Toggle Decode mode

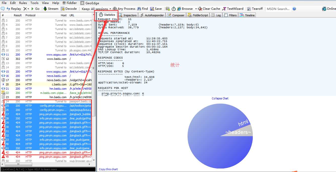click(69, 9)
